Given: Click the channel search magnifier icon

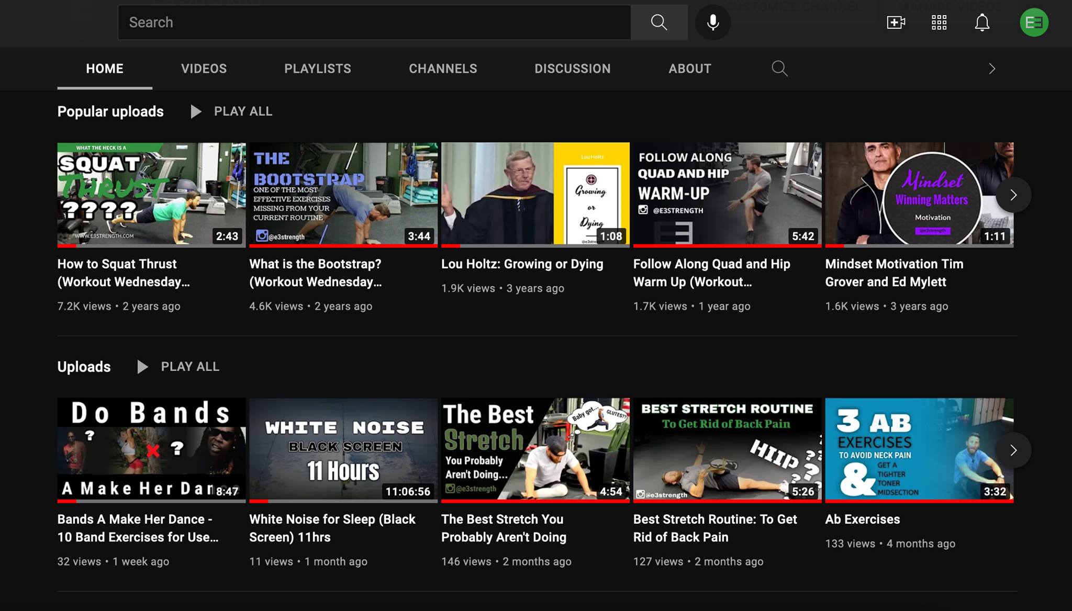Looking at the screenshot, I should click(x=779, y=69).
